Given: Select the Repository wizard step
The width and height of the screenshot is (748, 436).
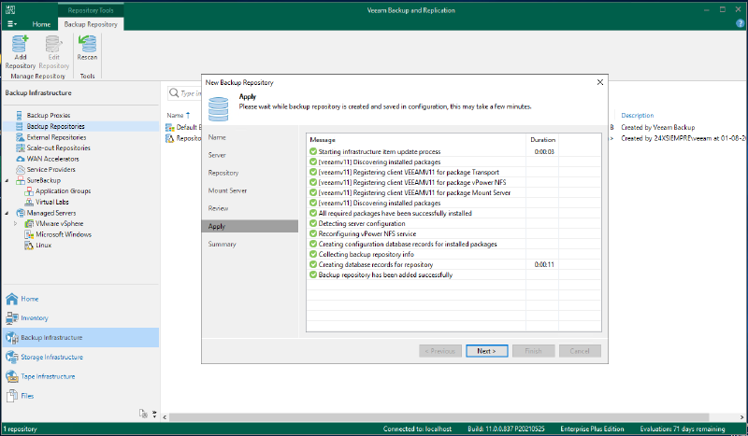Looking at the screenshot, I should (223, 173).
